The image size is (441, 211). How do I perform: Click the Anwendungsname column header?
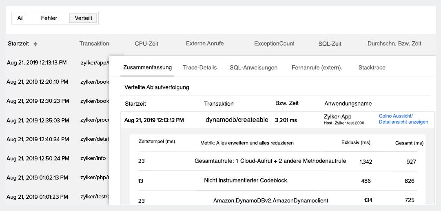[348, 104]
